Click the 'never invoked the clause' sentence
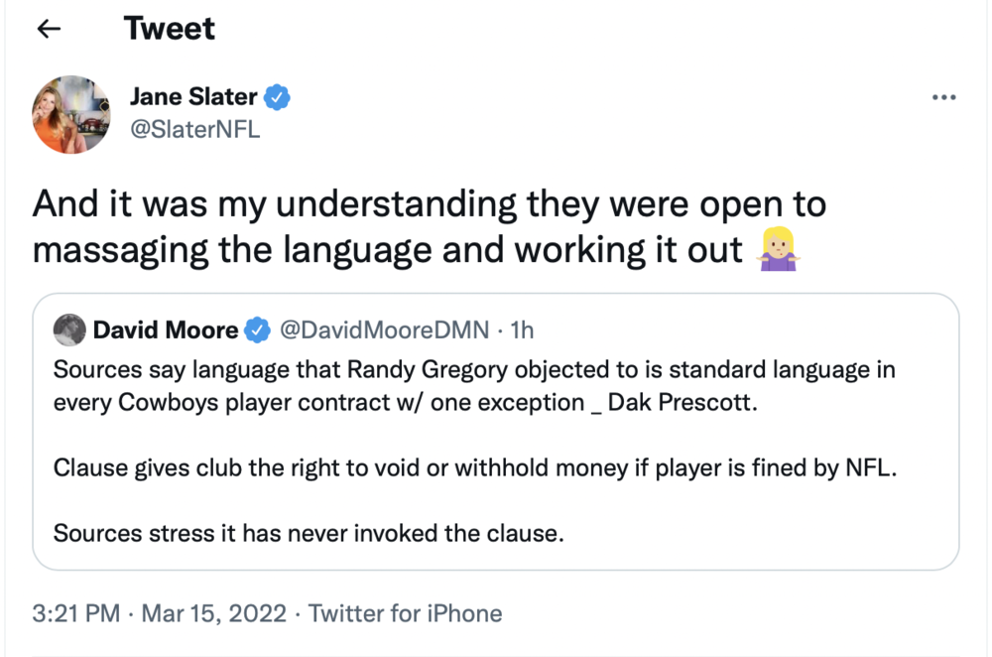Image resolution: width=992 pixels, height=657 pixels. (308, 533)
